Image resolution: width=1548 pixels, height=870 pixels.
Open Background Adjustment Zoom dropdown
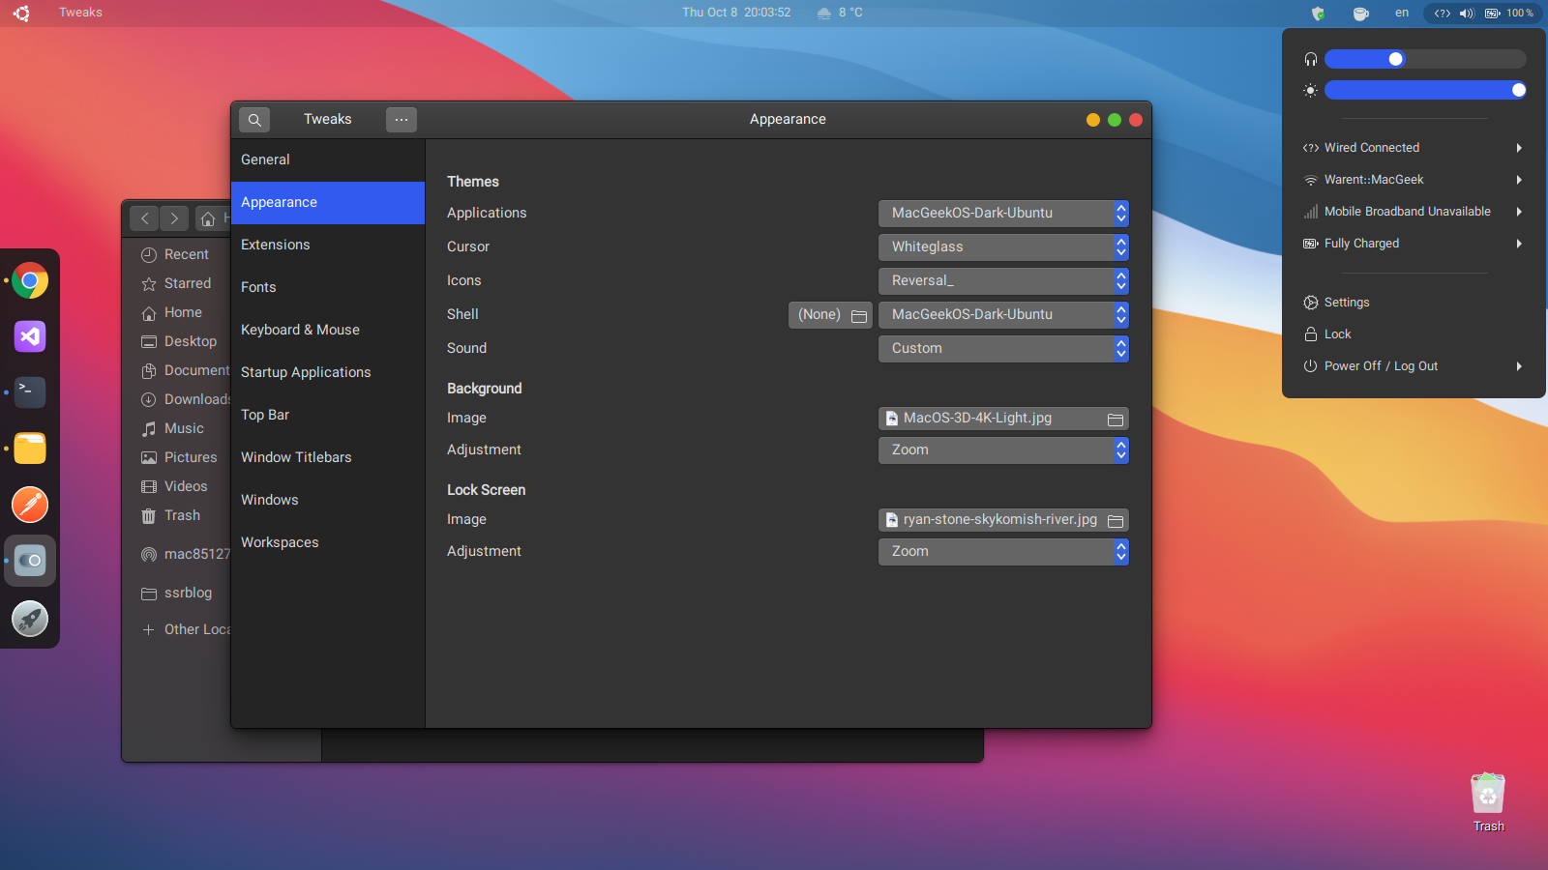(x=1003, y=450)
